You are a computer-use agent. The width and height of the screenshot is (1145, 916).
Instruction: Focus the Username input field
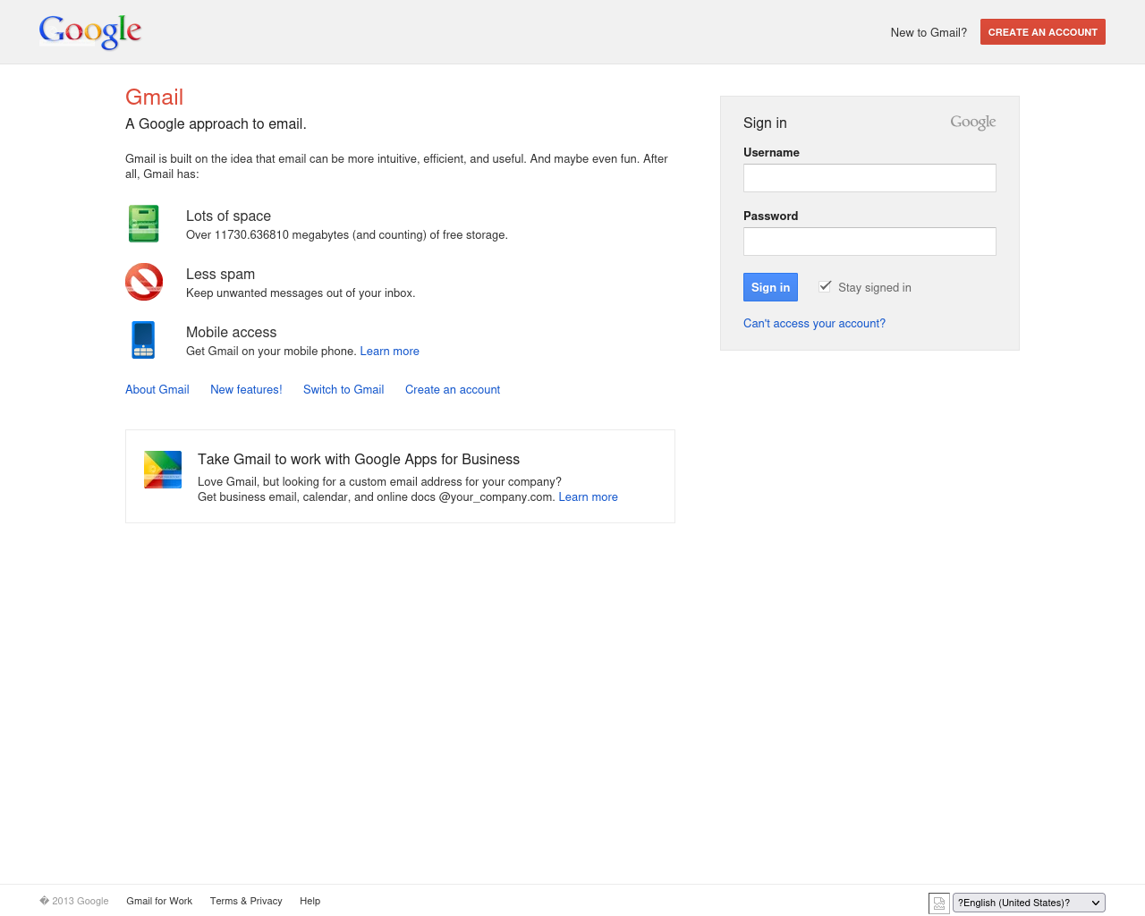(x=869, y=178)
